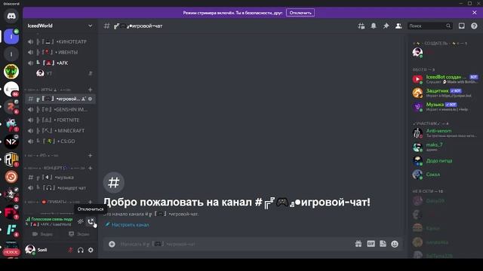483x271 pixels.
Task: Open maks_7 member profile
Action: [x=445, y=147]
